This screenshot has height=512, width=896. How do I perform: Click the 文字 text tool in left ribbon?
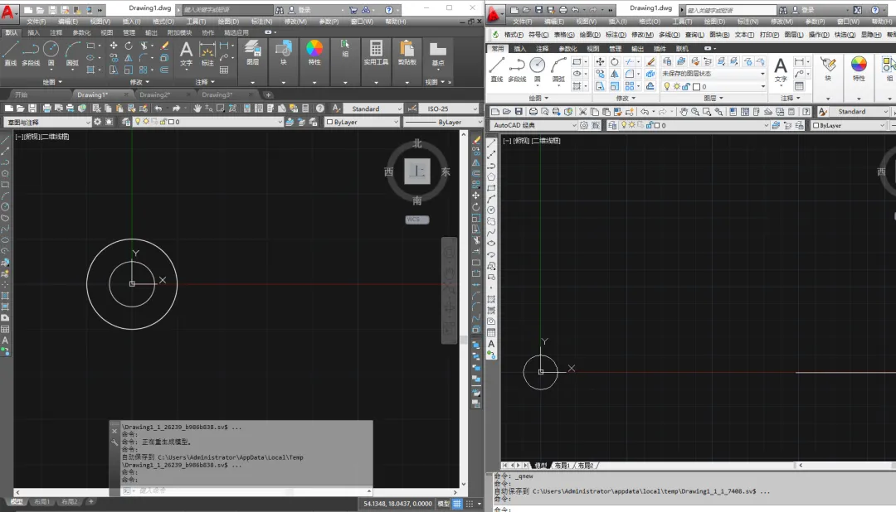(186, 52)
